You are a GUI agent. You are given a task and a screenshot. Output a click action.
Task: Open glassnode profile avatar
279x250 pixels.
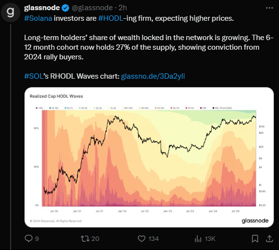coord(11,12)
